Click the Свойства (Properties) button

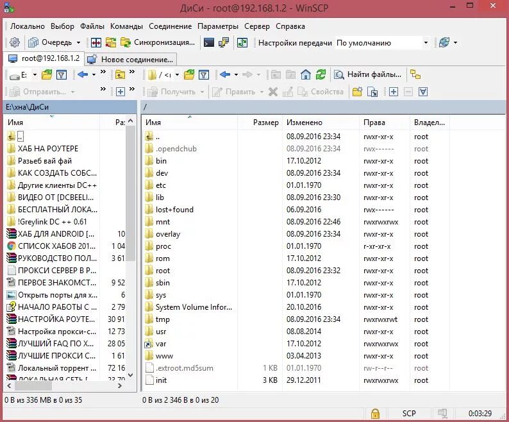321,92
